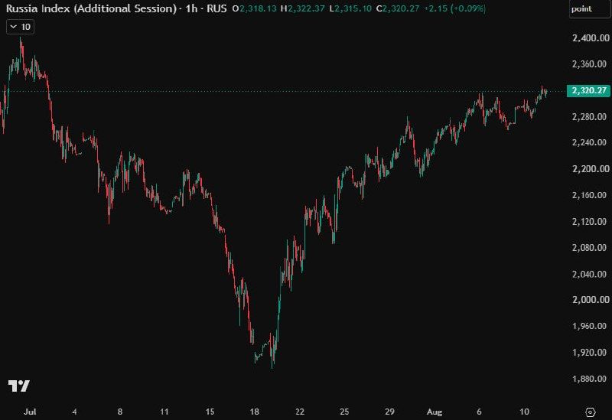The image size is (612, 420).
Task: Click the 1h interval label in title
Action: point(191,8)
